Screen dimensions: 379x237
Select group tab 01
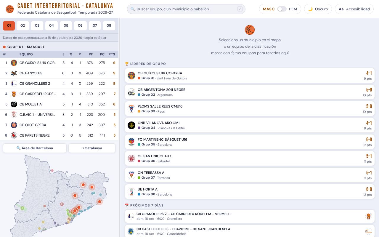click(9, 26)
